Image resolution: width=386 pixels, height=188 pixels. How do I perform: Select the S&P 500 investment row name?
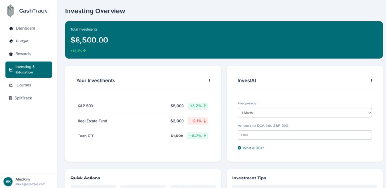[x=85, y=106]
